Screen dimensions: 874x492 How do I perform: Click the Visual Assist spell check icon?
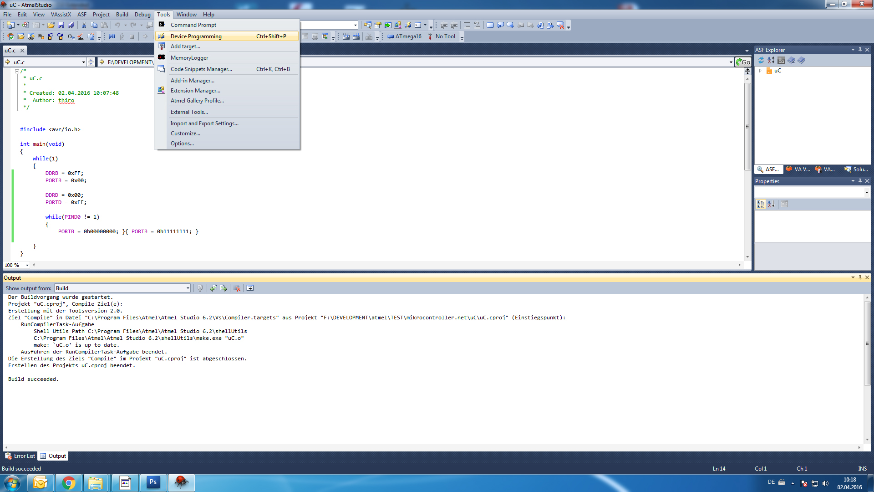point(81,36)
